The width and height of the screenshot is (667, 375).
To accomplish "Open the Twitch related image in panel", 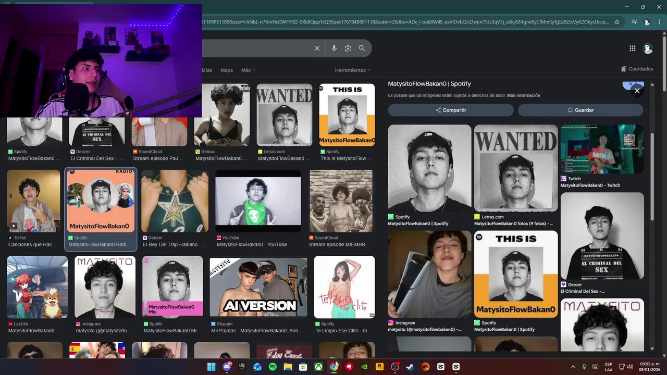I will pos(602,149).
